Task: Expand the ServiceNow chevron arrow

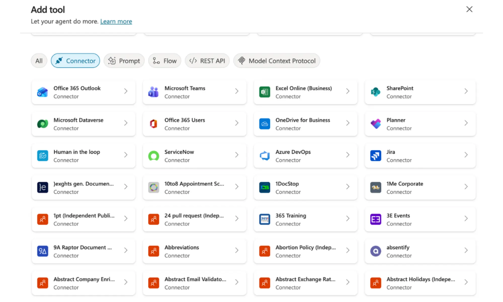Action: (237, 155)
